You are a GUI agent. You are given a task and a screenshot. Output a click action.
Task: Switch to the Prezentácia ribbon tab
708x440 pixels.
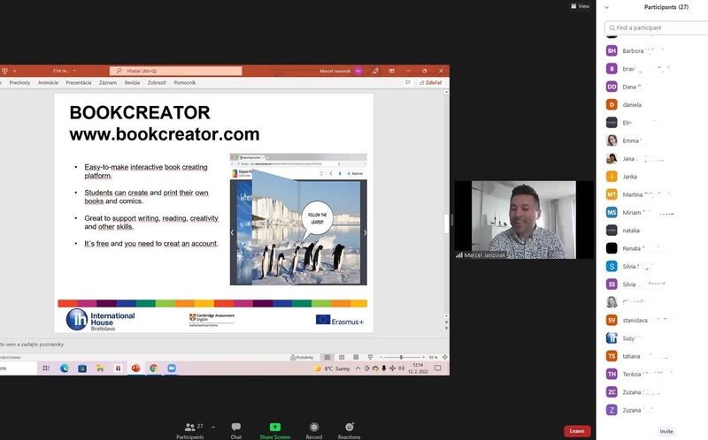(79, 83)
